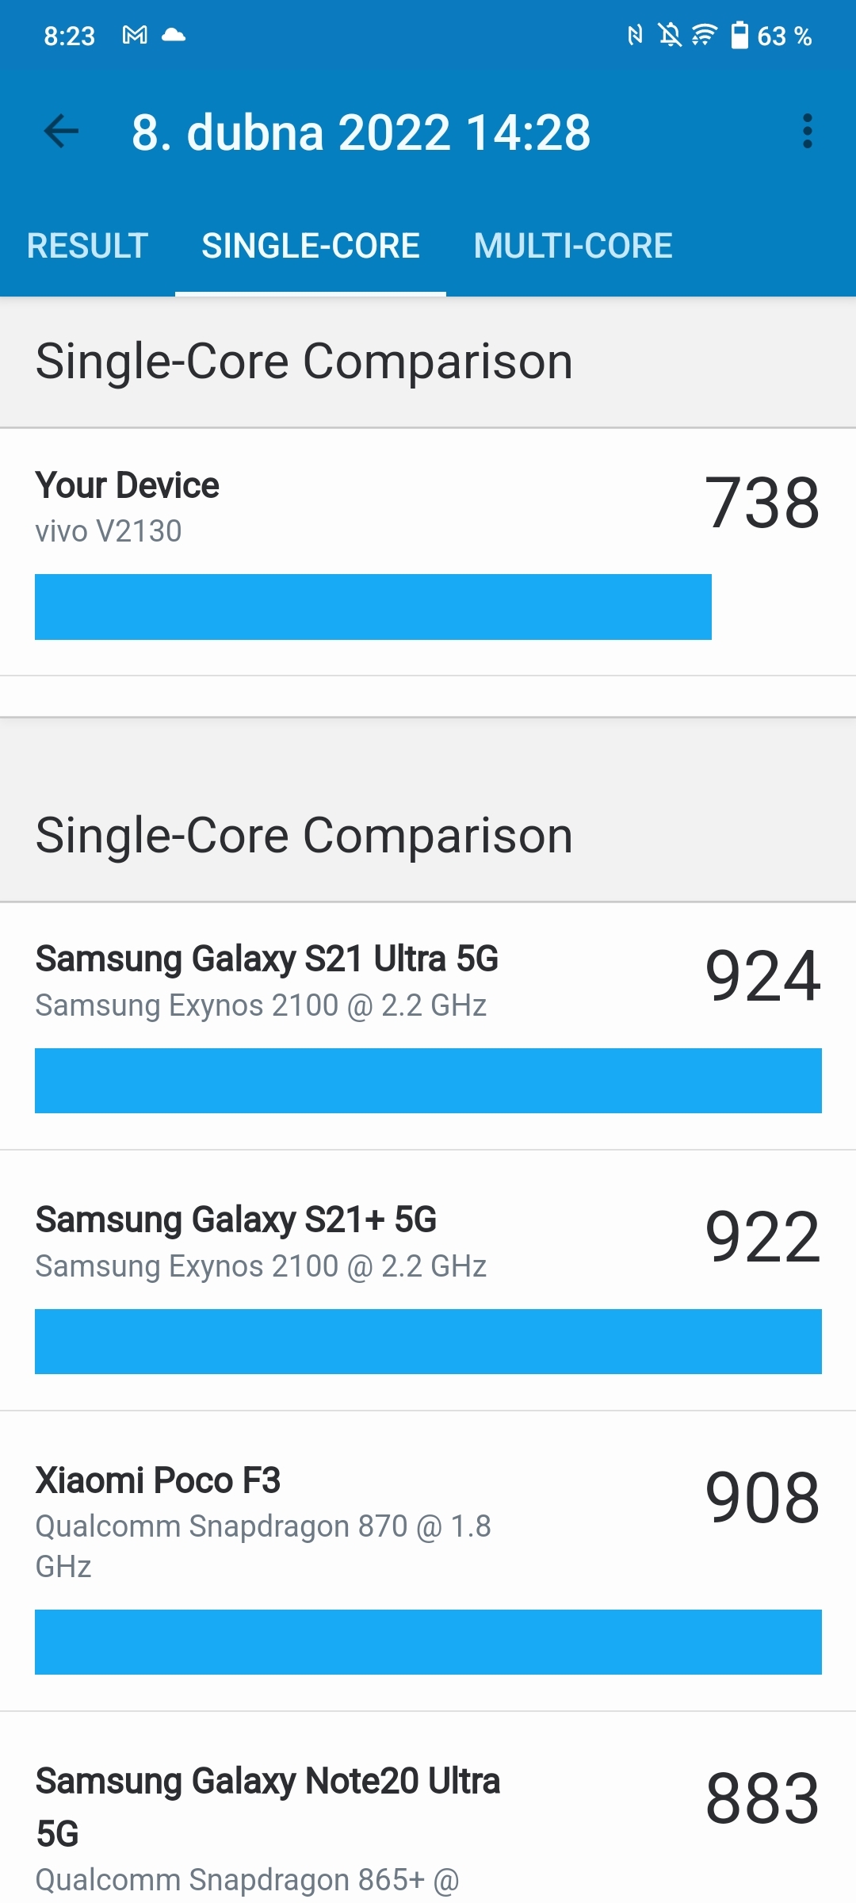This screenshot has height=1903, width=856.
Task: Tap the cloud notification icon
Action: click(x=174, y=35)
